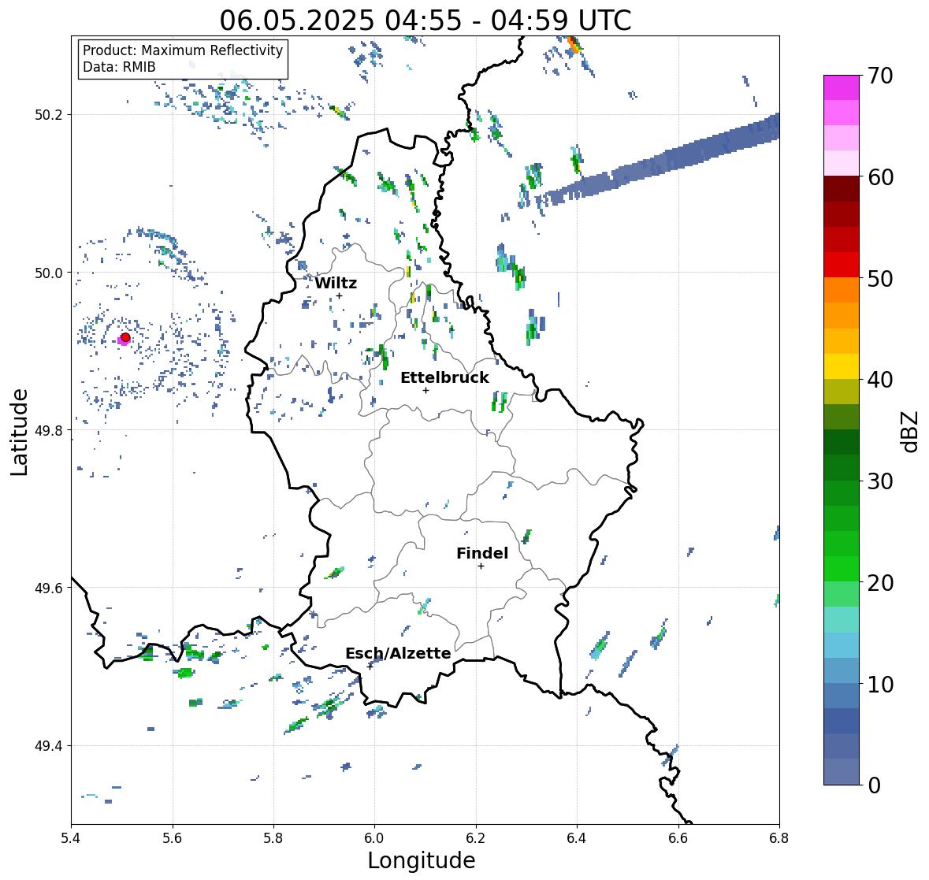Select the Findel city label
This screenshot has height=880, width=929.
point(482,553)
